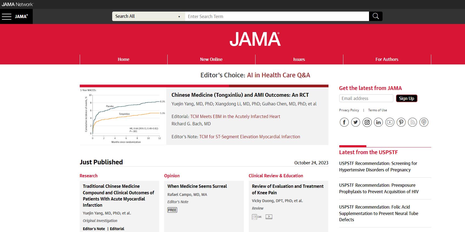465x232 pixels.
Task: Click author Rafael Campo, MD, MA
Action: tap(187, 195)
